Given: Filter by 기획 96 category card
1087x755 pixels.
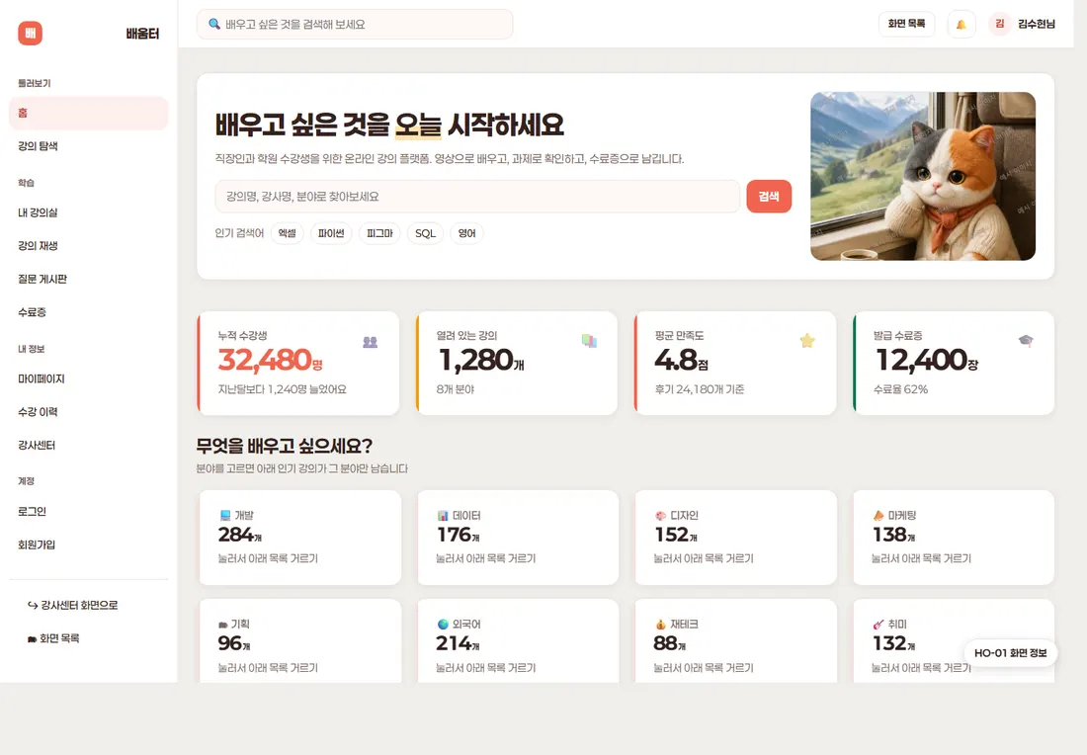Looking at the screenshot, I should 300,641.
